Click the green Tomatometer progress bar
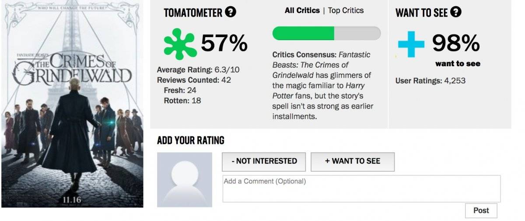The height and width of the screenshot is (221, 525). (x=326, y=34)
